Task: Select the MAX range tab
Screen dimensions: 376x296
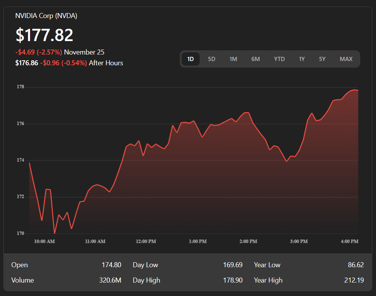Action: coord(346,59)
